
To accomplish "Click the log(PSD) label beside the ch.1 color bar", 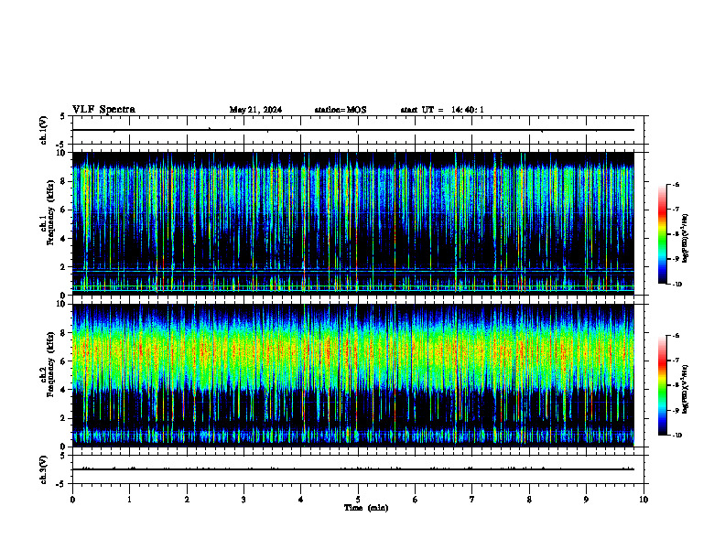I will pos(686,238).
